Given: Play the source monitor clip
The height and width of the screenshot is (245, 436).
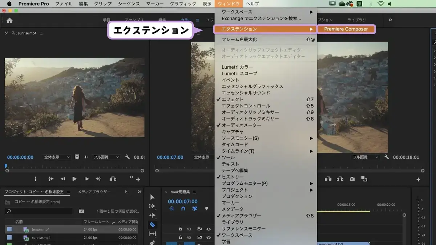Looking at the screenshot, I should click(x=74, y=179).
